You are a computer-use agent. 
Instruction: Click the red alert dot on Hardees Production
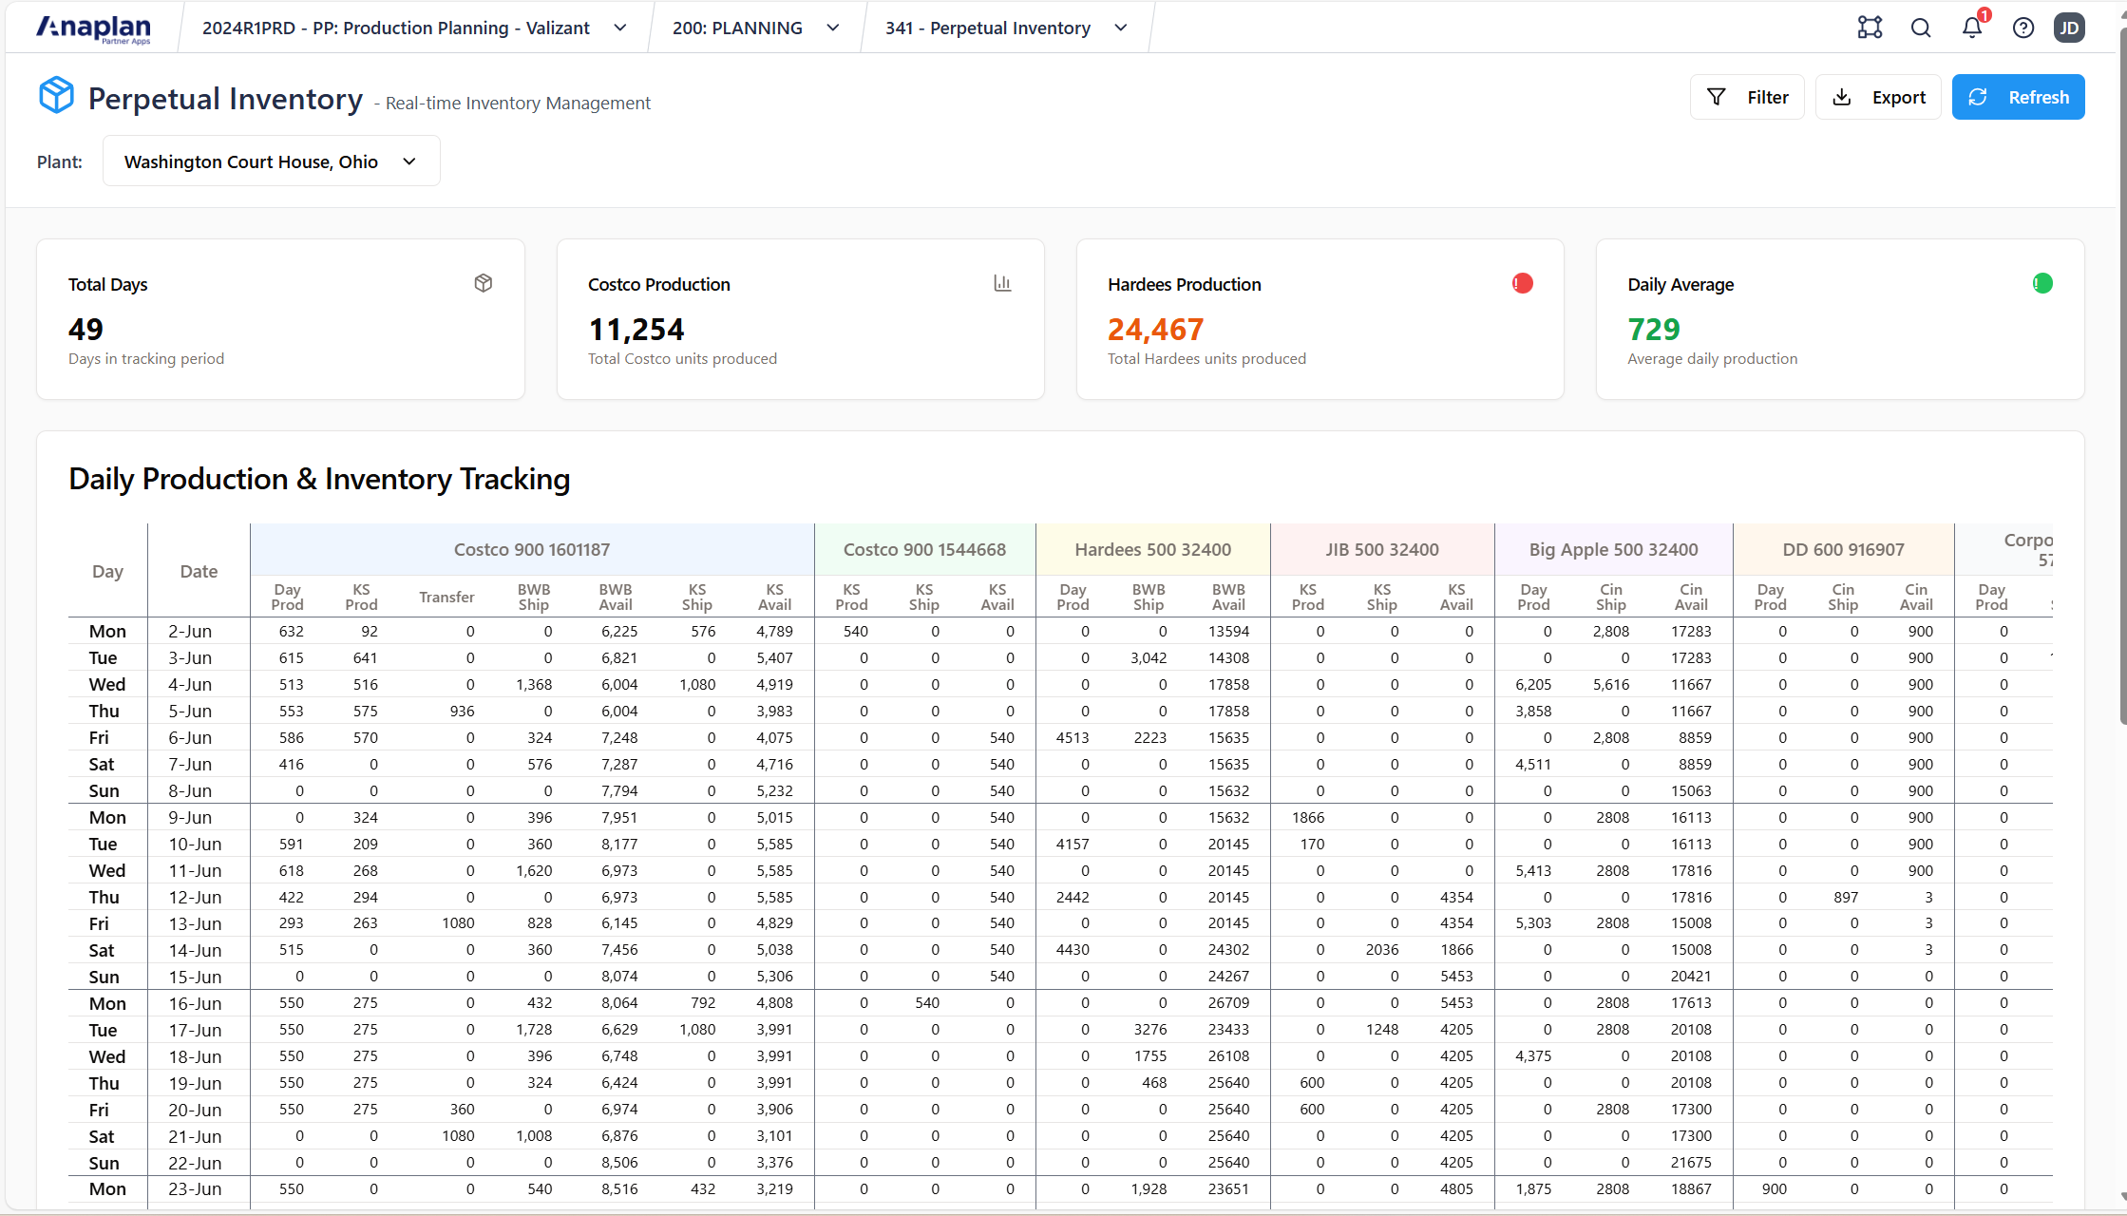[1522, 283]
